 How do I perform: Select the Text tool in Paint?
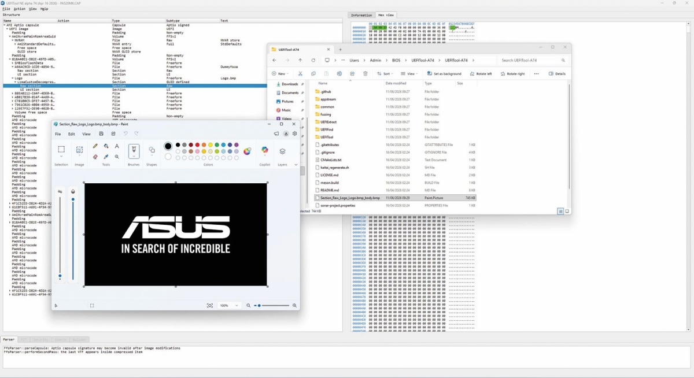[x=117, y=146]
